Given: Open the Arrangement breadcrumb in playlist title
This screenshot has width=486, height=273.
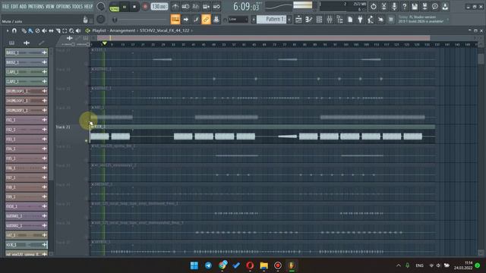Looking at the screenshot, I should coord(122,30).
